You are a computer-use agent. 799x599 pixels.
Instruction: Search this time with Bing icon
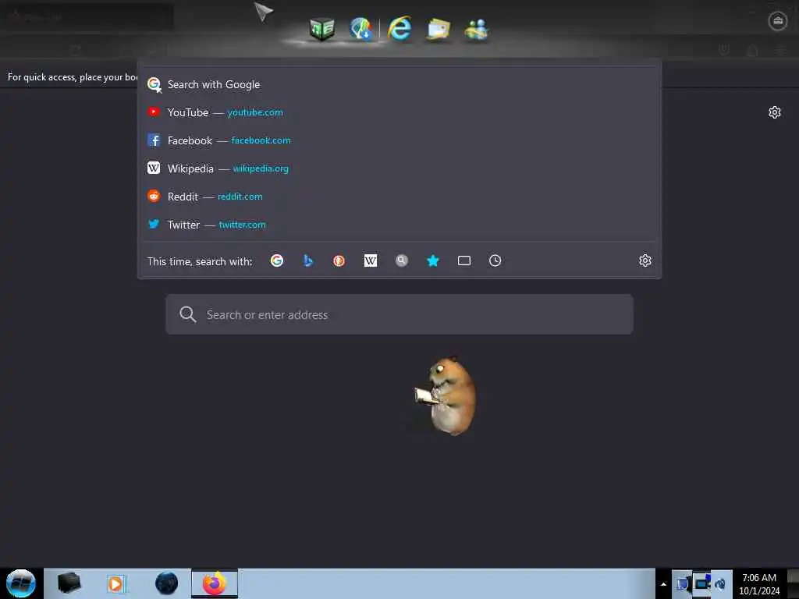pos(307,261)
